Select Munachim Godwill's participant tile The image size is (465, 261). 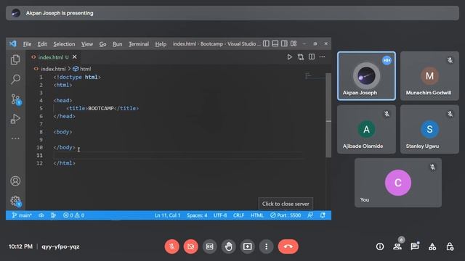pyautogui.click(x=429, y=76)
